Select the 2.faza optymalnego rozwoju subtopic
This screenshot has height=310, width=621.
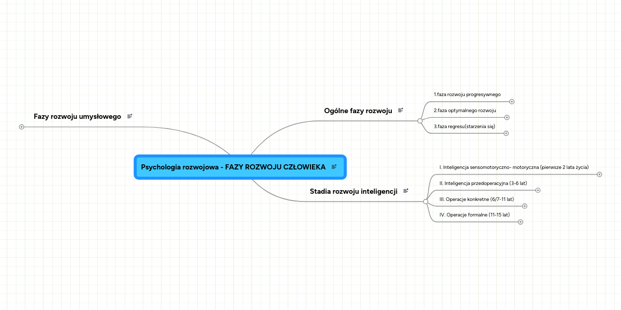coord(465,111)
